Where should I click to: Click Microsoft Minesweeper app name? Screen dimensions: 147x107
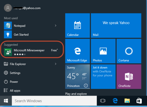29,50
